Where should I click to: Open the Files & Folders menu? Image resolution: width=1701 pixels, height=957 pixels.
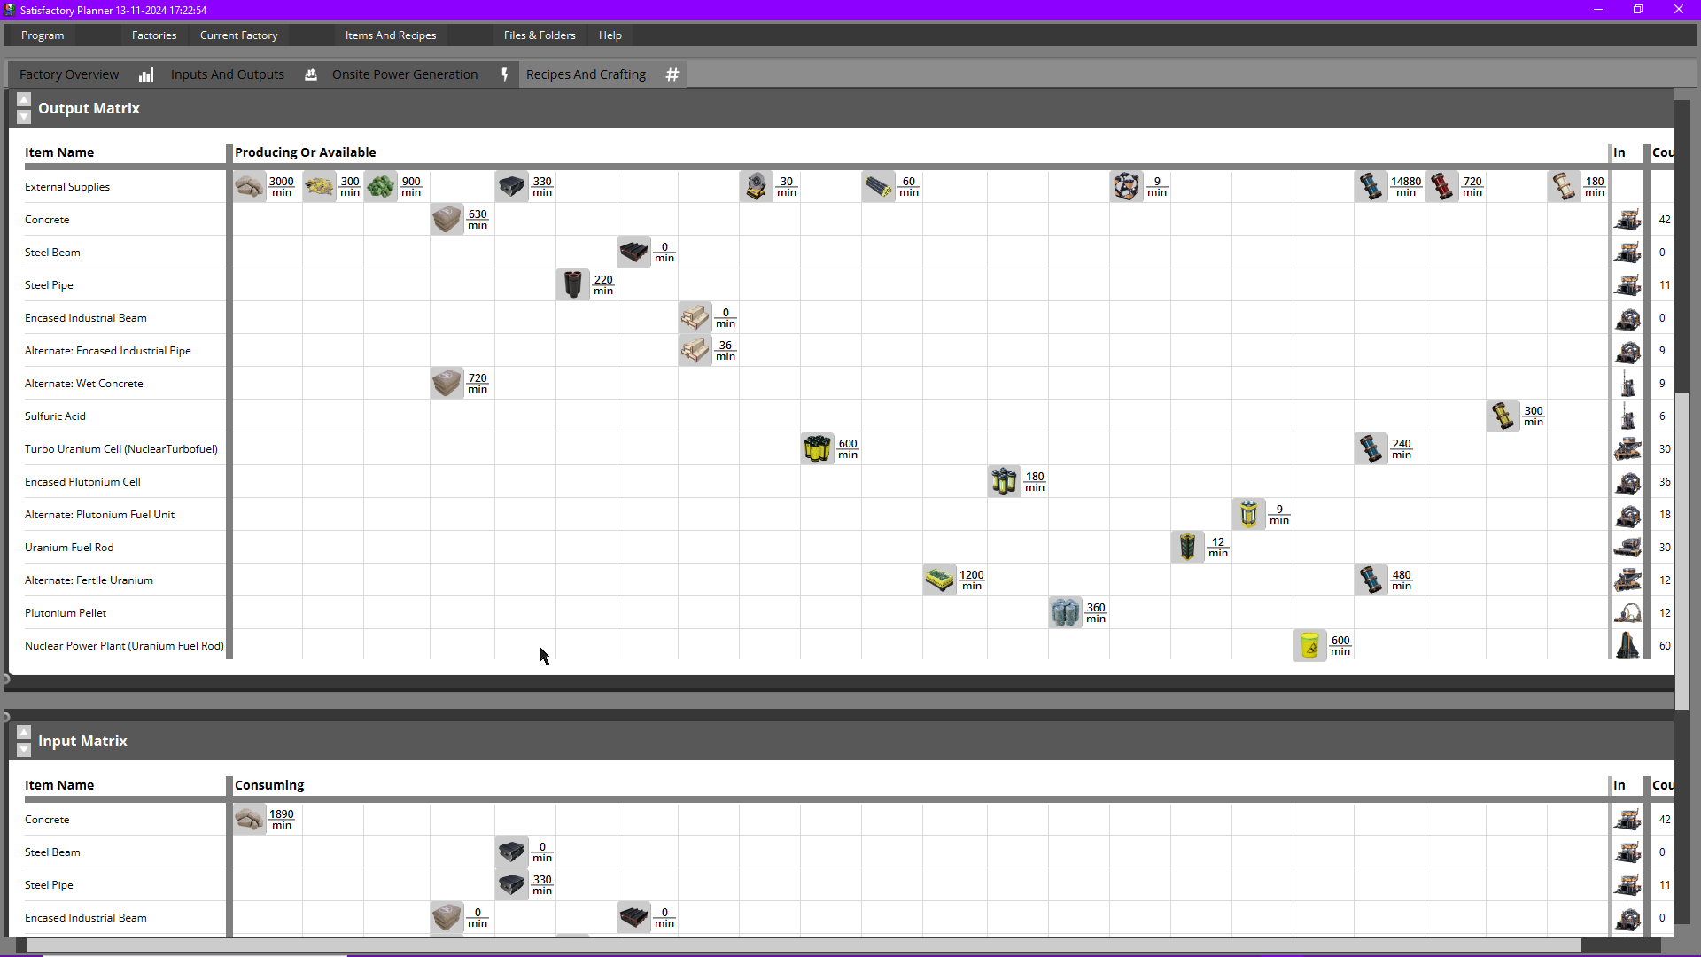540,35
